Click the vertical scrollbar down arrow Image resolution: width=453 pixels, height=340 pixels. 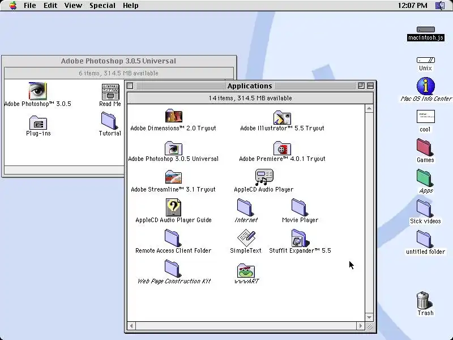tap(369, 317)
